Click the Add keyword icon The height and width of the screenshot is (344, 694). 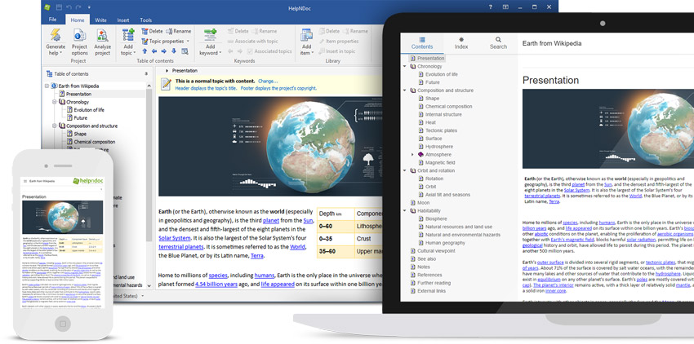pyautogui.click(x=210, y=34)
